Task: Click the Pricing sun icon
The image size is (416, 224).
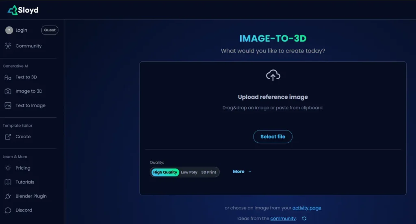Action: coord(8,168)
